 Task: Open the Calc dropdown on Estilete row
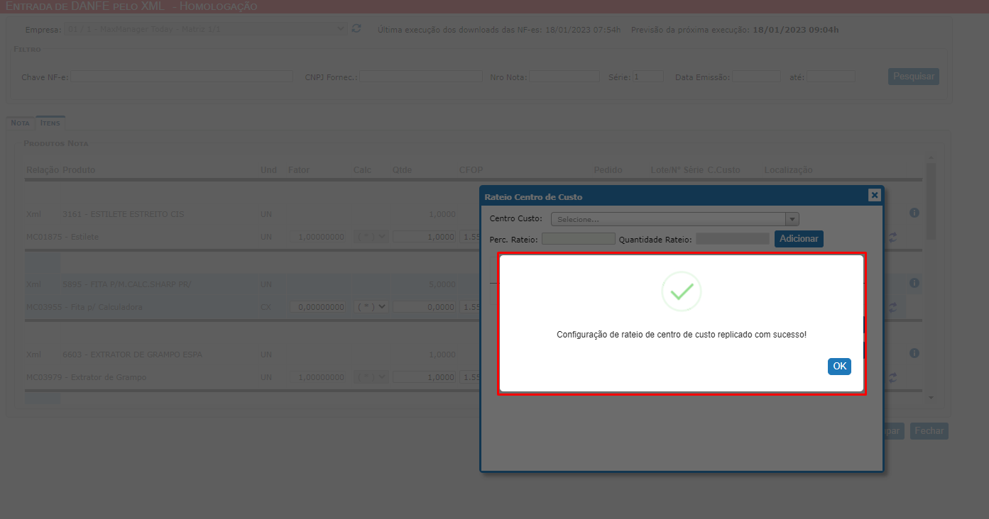click(x=371, y=237)
